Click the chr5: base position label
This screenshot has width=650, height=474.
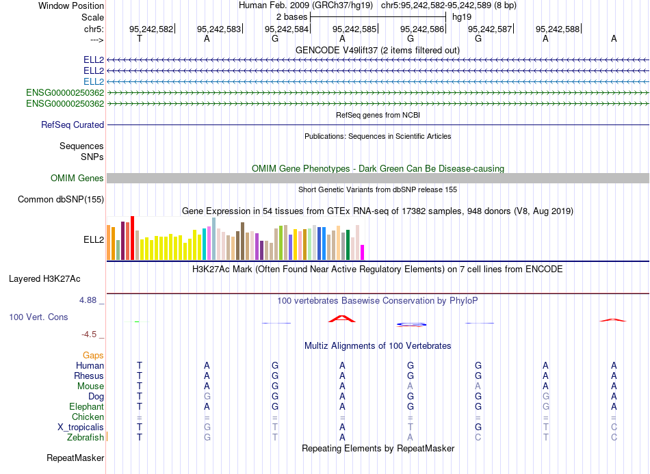[94, 29]
